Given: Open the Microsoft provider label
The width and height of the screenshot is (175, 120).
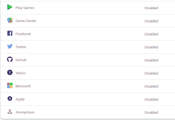Looking at the screenshot, I should click(x=23, y=86).
